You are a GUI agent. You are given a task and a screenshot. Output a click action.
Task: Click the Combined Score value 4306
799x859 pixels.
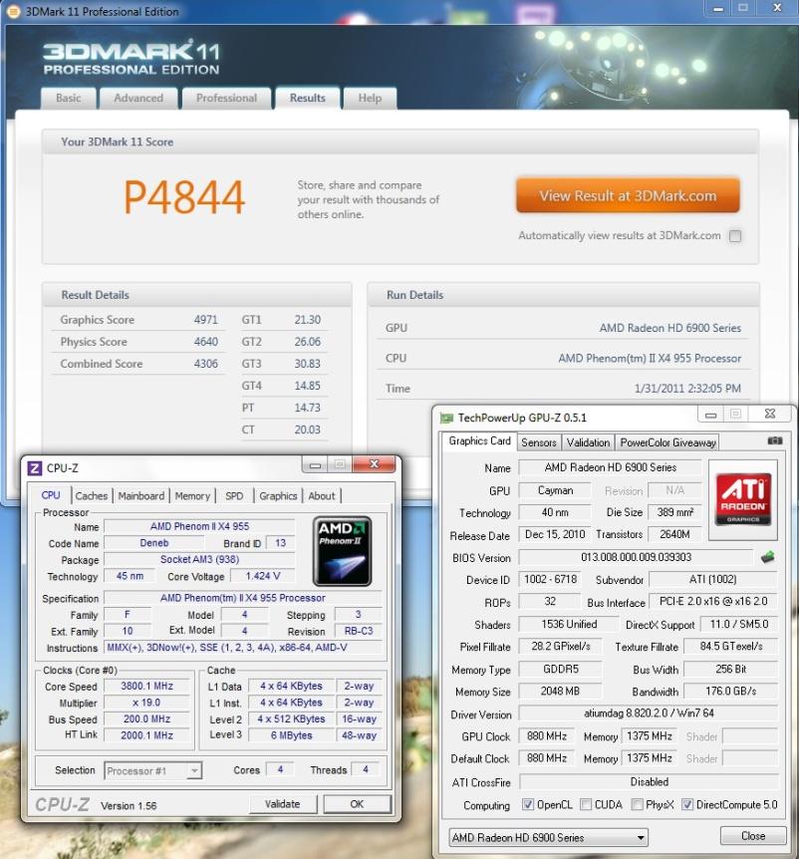206,364
